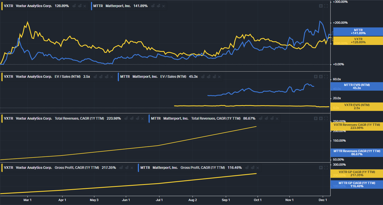Click the Sep 1 date label

click(x=226, y=200)
